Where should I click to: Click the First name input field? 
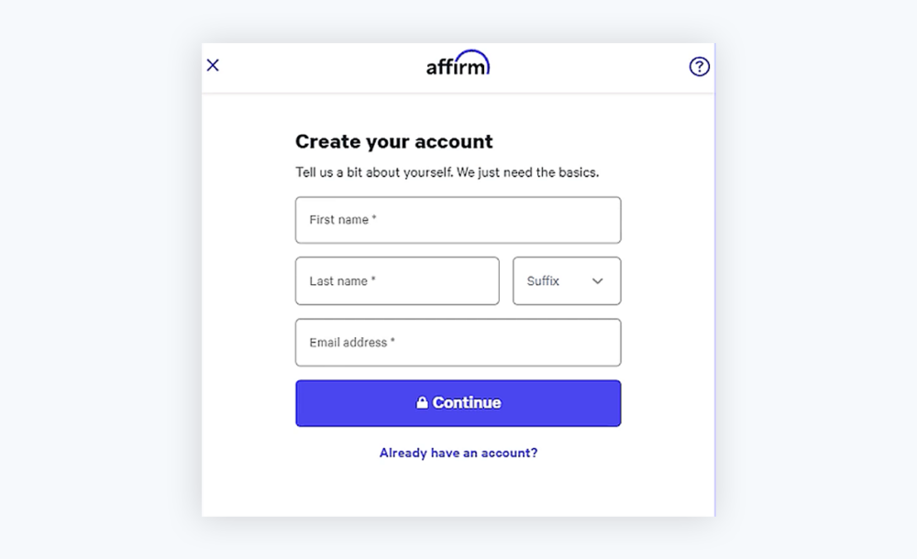point(458,220)
